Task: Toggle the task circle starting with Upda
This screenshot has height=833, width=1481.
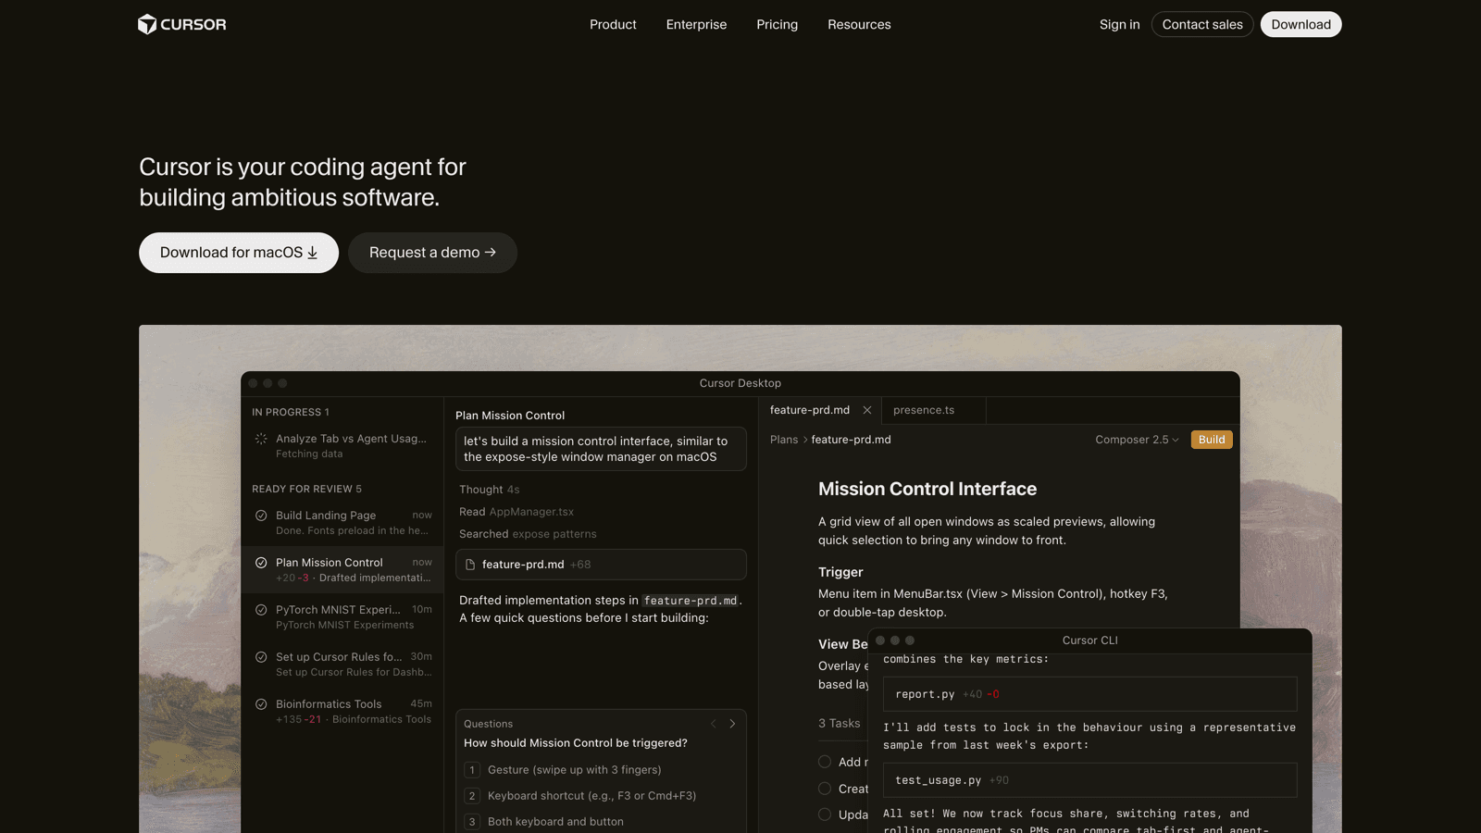Action: (825, 814)
